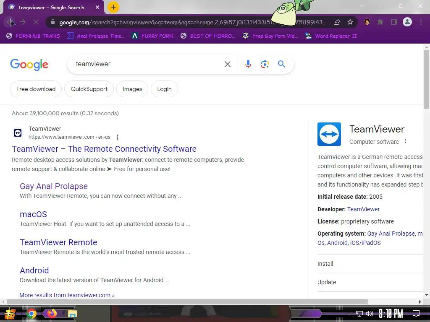Open the Chrome side panel icon
This screenshot has height=322, width=430.
(394, 22)
